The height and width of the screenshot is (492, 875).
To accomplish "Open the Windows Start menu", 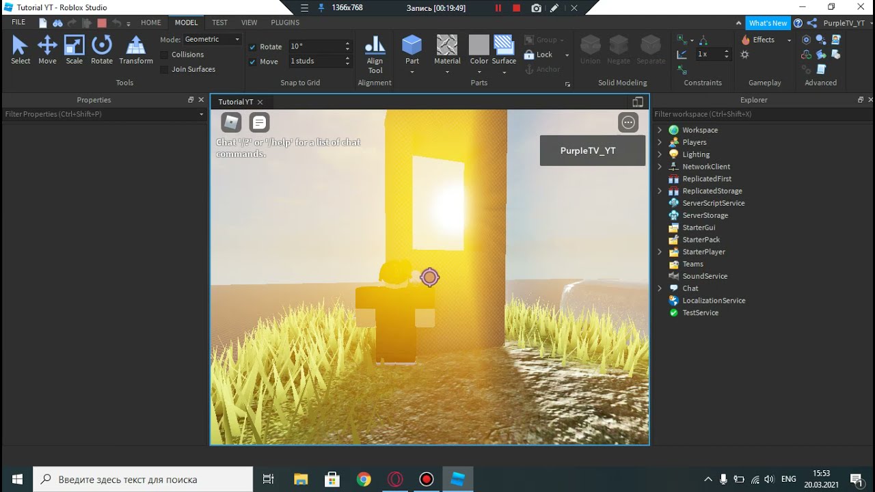I will pos(16,479).
